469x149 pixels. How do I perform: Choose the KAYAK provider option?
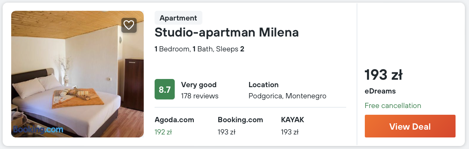(292, 120)
